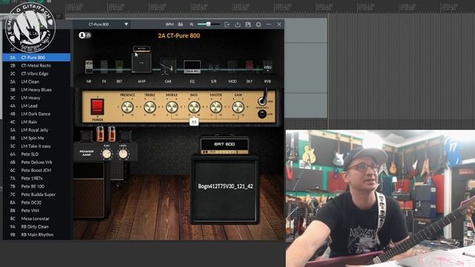Select preset 3B LM Heavy Blues
The width and height of the screenshot is (475, 267).
pyautogui.click(x=36, y=90)
